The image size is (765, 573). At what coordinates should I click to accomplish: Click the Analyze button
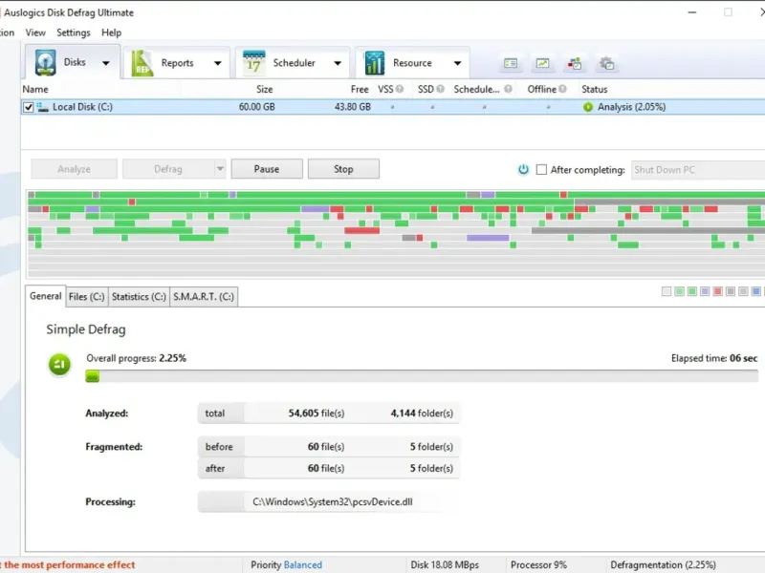pos(75,169)
